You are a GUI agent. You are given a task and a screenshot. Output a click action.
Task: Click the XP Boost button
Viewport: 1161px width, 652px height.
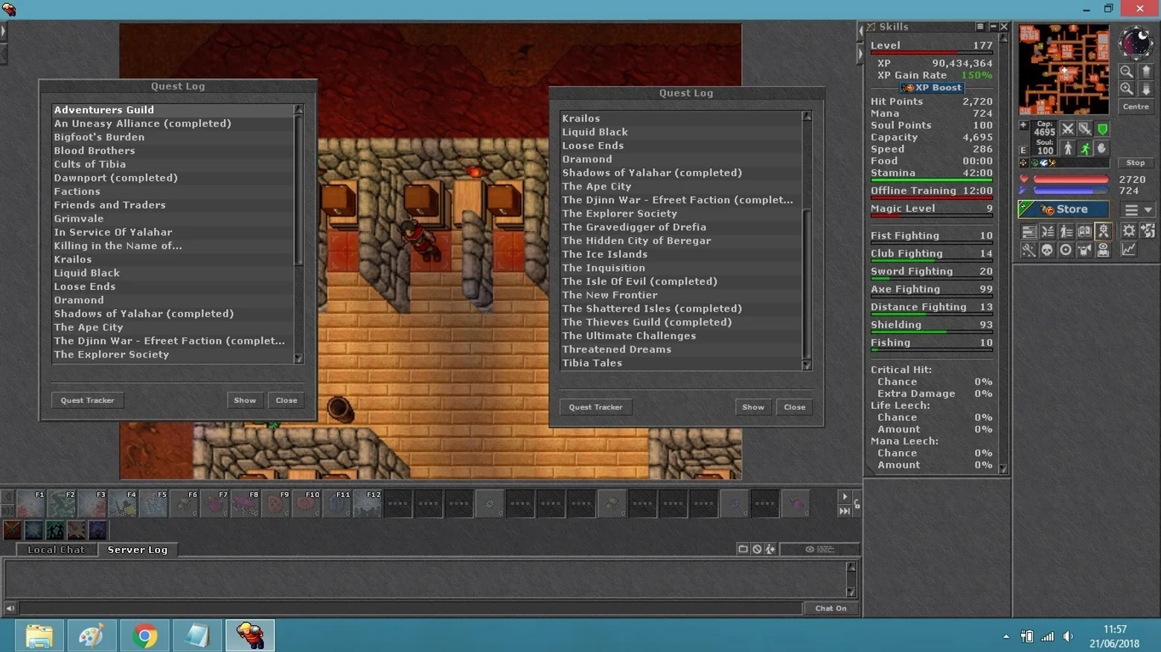pos(932,88)
